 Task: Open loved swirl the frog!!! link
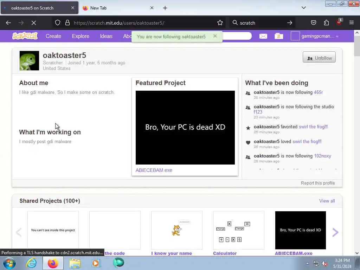307,141
